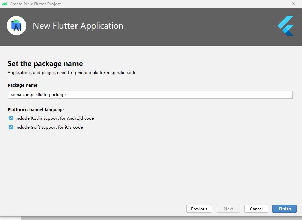Click the 'Set the package name' heading
Screen dimensions: 302x220
tap(45, 64)
